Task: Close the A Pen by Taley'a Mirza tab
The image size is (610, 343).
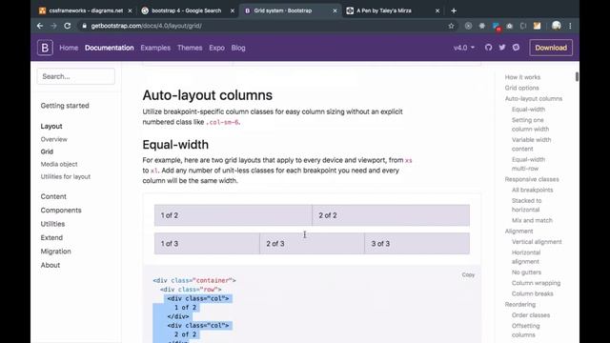Action: (x=437, y=10)
